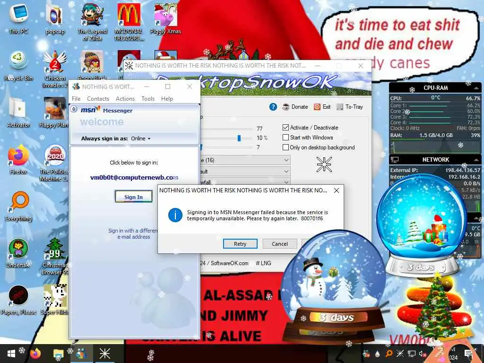Open Firefox from the taskbar
The width and height of the screenshot is (484, 363).
click(35, 354)
